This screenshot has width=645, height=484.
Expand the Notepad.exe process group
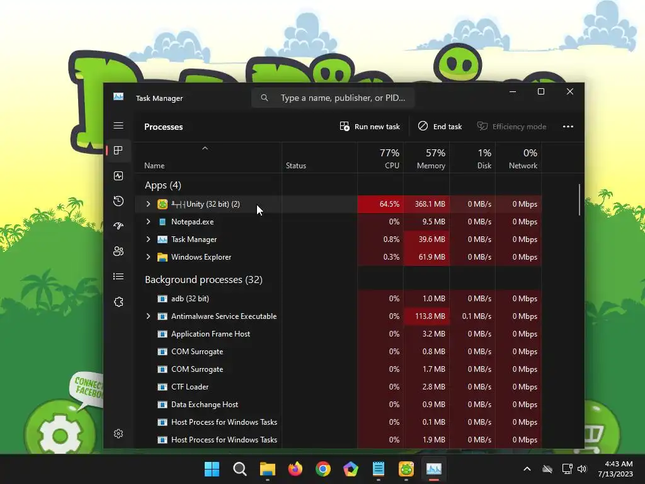(149, 222)
